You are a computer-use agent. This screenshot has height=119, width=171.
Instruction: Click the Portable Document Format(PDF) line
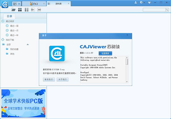tap(94, 65)
